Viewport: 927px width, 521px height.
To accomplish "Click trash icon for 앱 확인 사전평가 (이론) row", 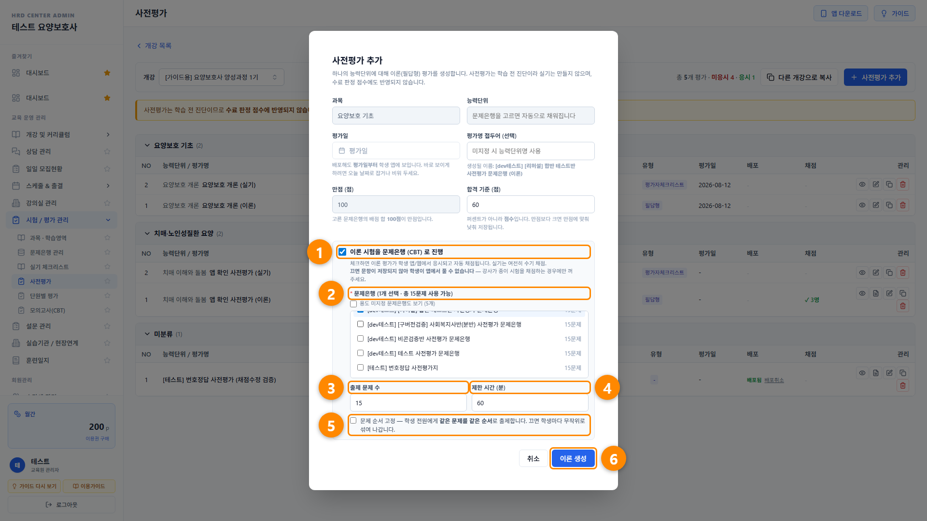I will (902, 306).
